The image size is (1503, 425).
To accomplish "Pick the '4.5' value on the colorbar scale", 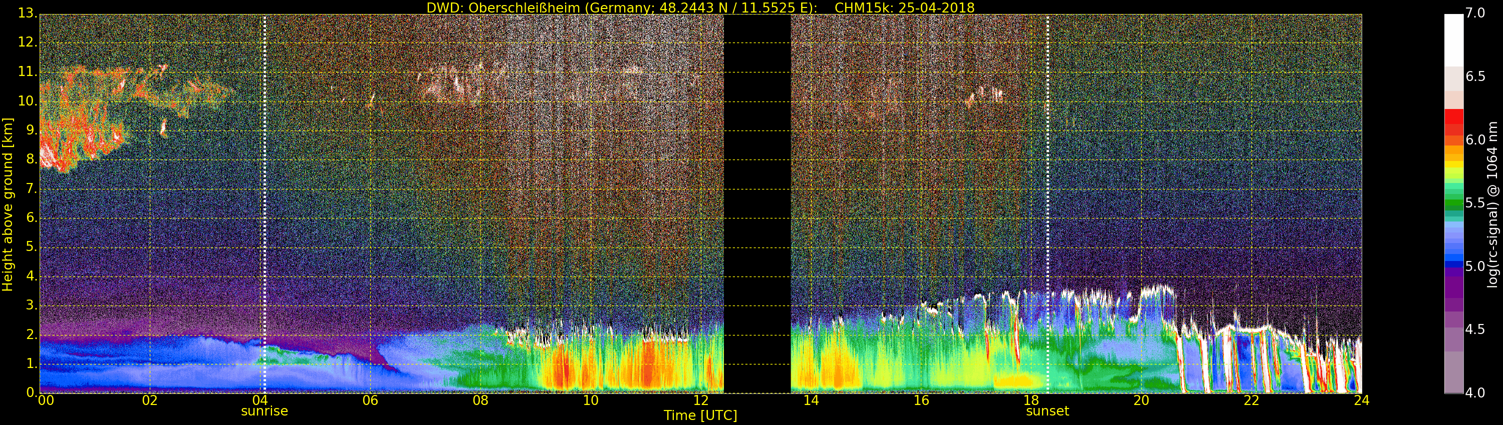I will 1475,329.
